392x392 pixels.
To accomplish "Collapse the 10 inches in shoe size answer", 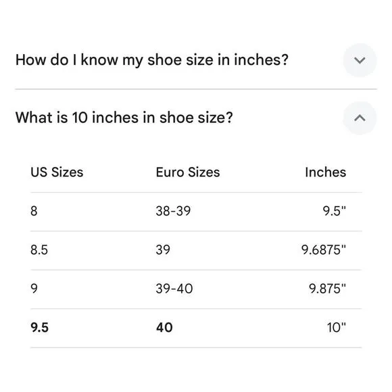I will tap(360, 118).
